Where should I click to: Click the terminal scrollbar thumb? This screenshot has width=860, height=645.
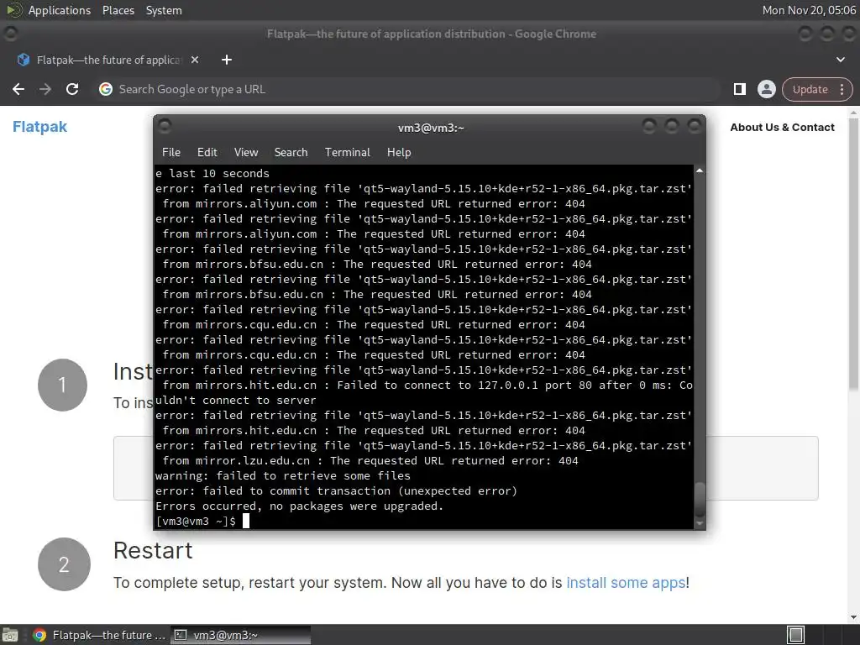click(700, 499)
